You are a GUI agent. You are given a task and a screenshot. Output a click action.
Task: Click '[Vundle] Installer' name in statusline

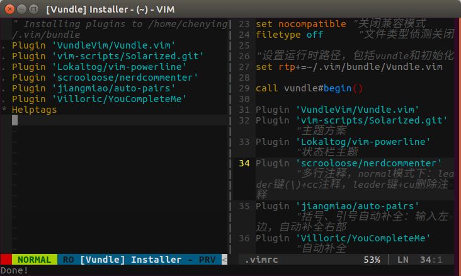click(x=130, y=260)
